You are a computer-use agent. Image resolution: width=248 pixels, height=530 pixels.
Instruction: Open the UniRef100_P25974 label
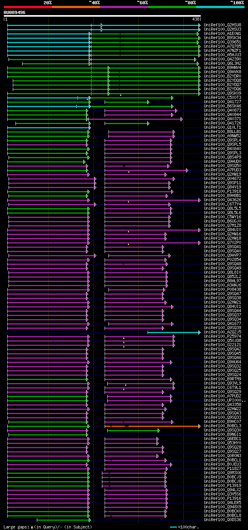pyautogui.click(x=222, y=336)
